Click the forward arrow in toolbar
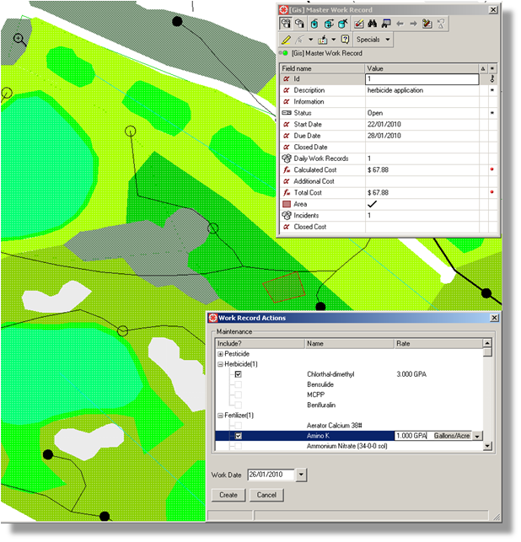Image resolution: width=521 pixels, height=542 pixels. [413, 23]
